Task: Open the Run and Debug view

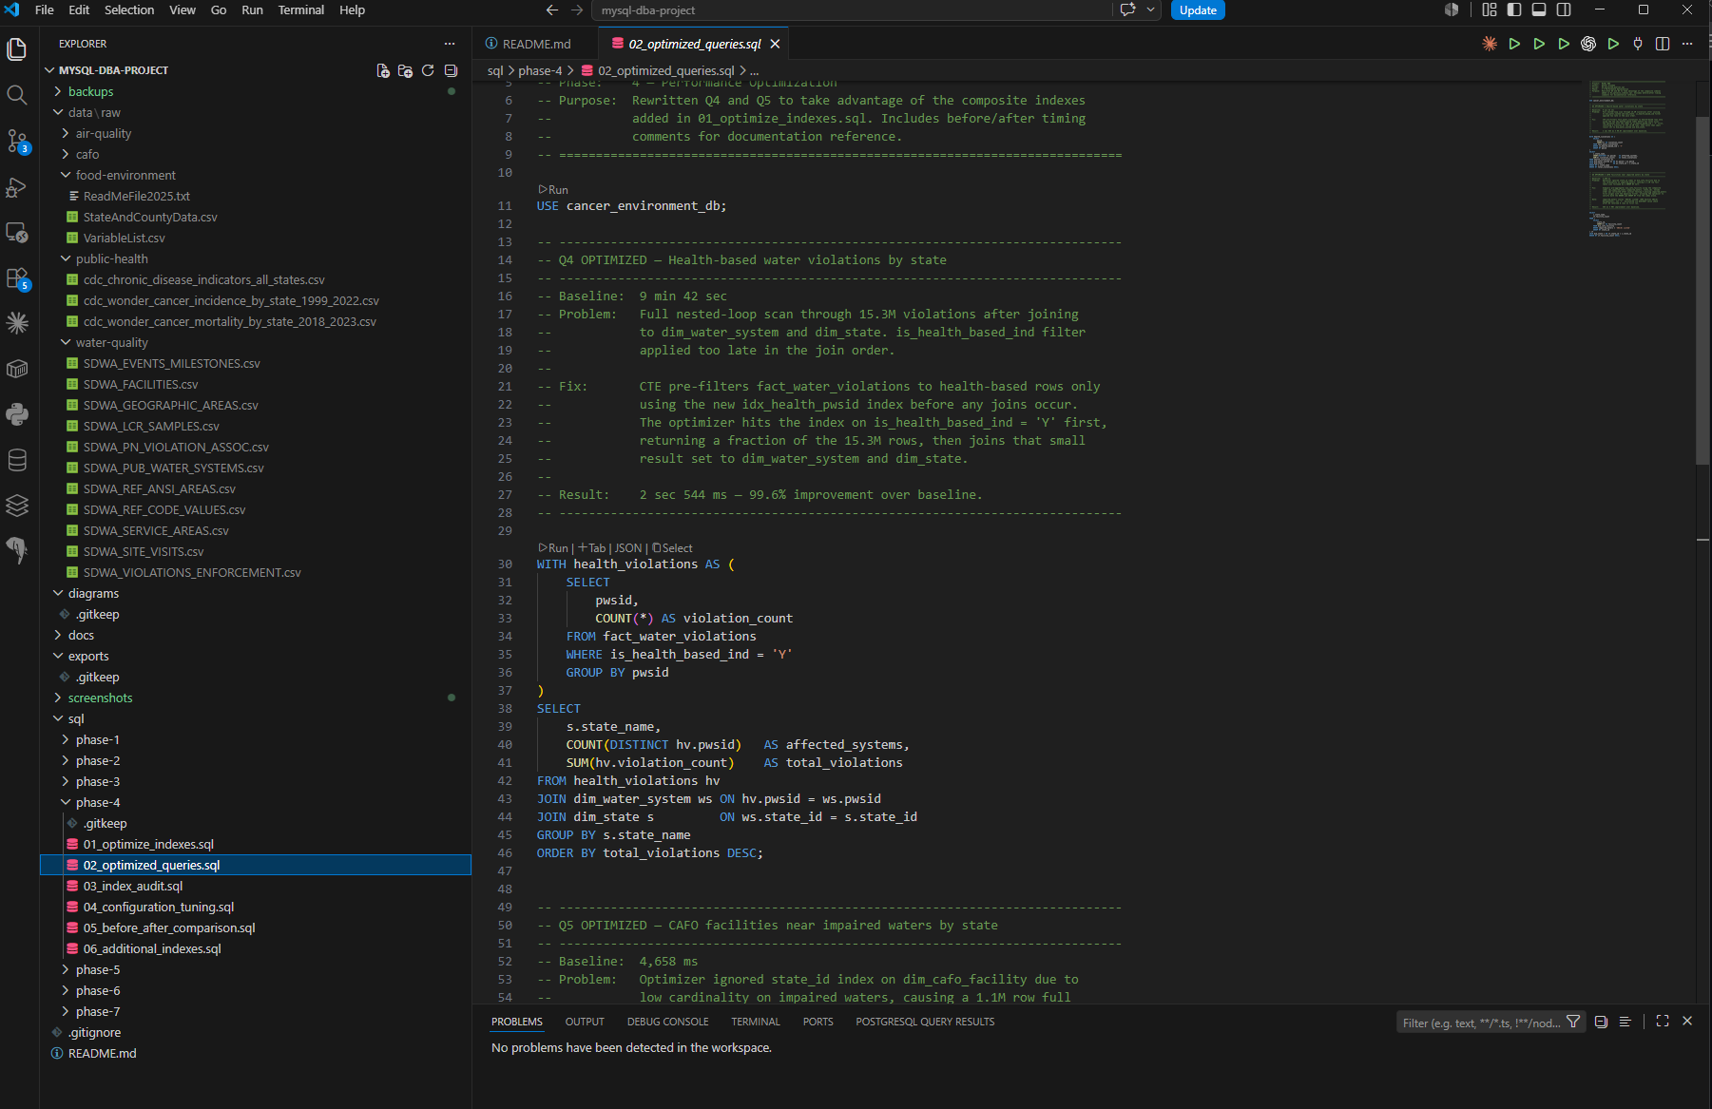Action: click(17, 186)
